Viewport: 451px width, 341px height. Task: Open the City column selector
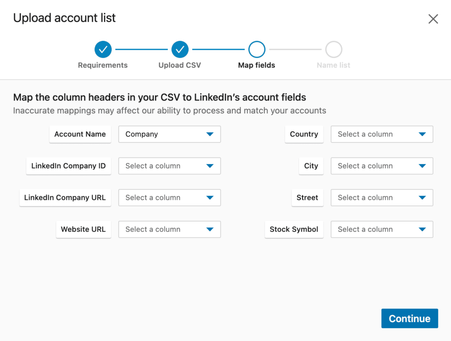pos(381,166)
